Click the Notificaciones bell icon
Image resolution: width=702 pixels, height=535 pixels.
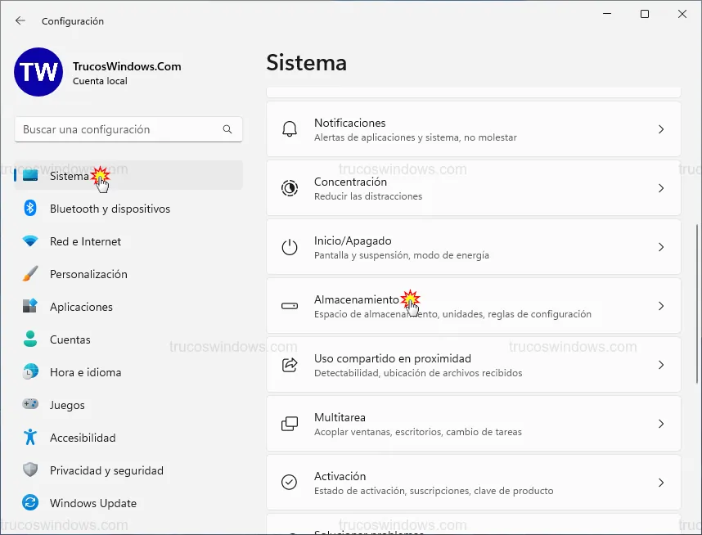pyautogui.click(x=290, y=129)
